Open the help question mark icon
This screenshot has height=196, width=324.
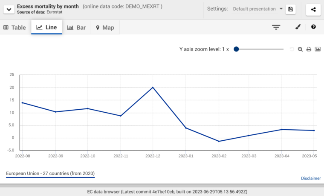click(x=313, y=27)
